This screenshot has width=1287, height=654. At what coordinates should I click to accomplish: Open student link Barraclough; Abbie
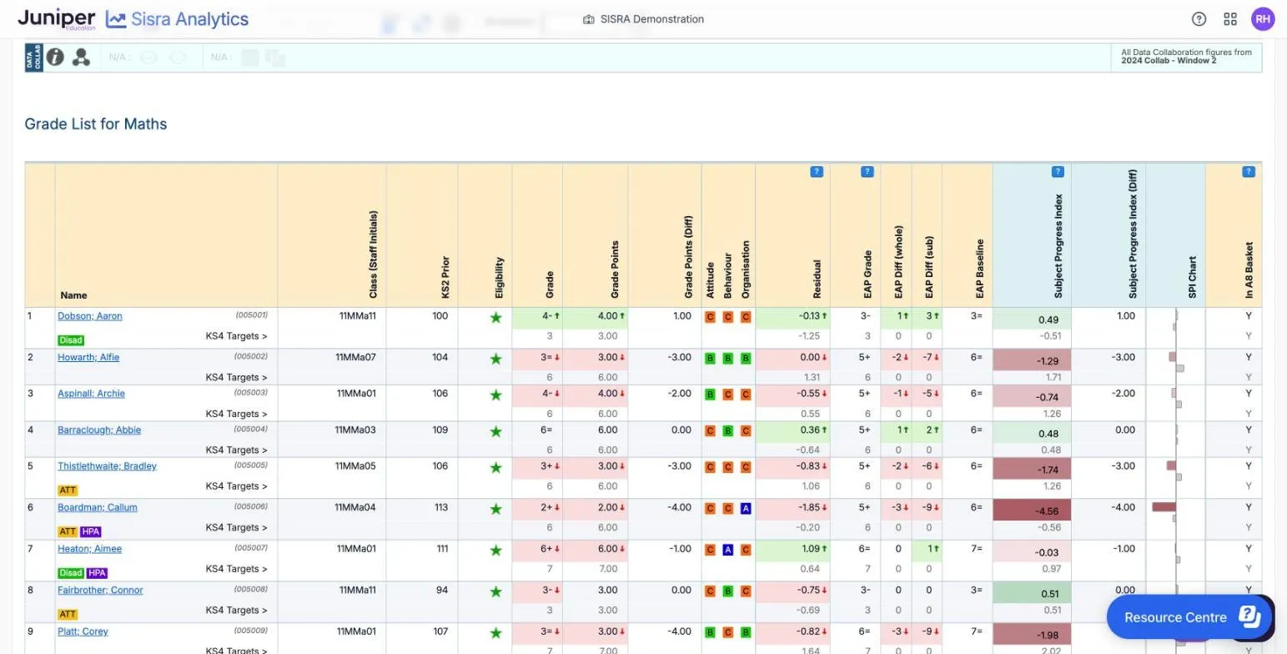point(99,430)
